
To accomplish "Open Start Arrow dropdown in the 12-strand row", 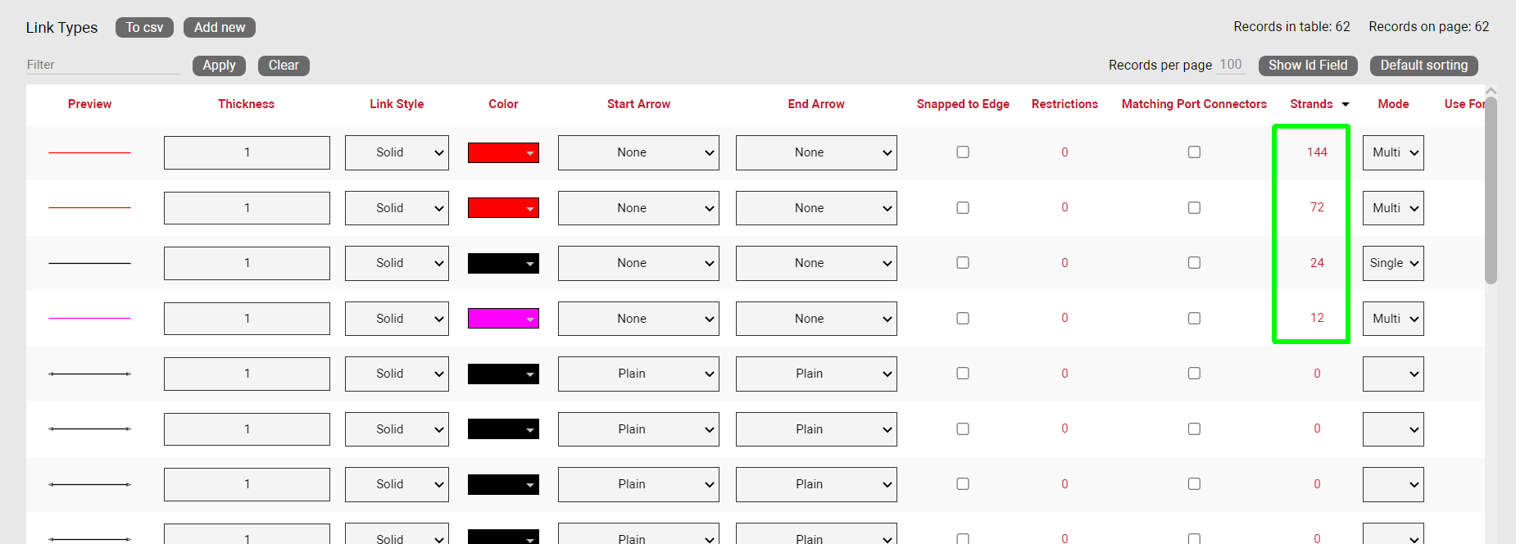I will [638, 319].
